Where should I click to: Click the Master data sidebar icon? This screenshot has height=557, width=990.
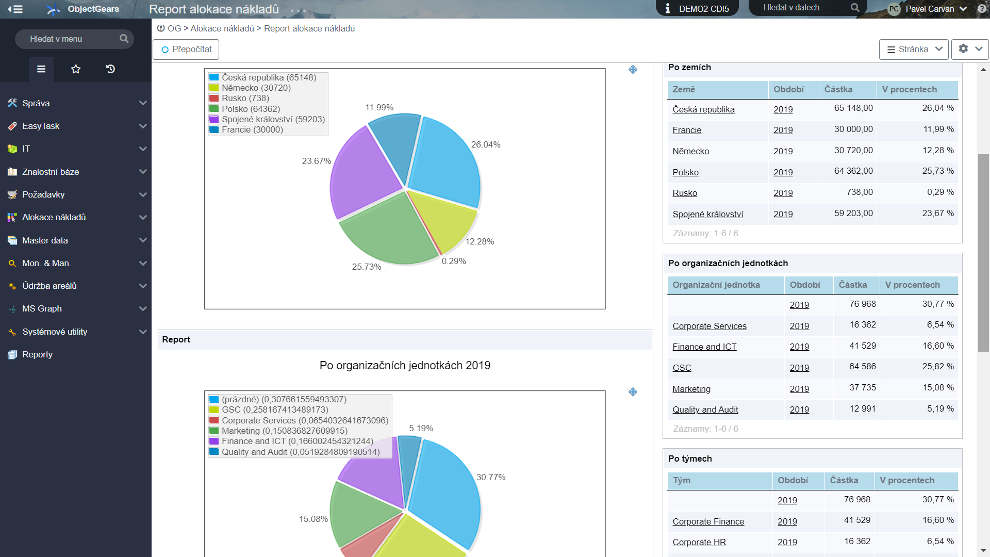(12, 240)
